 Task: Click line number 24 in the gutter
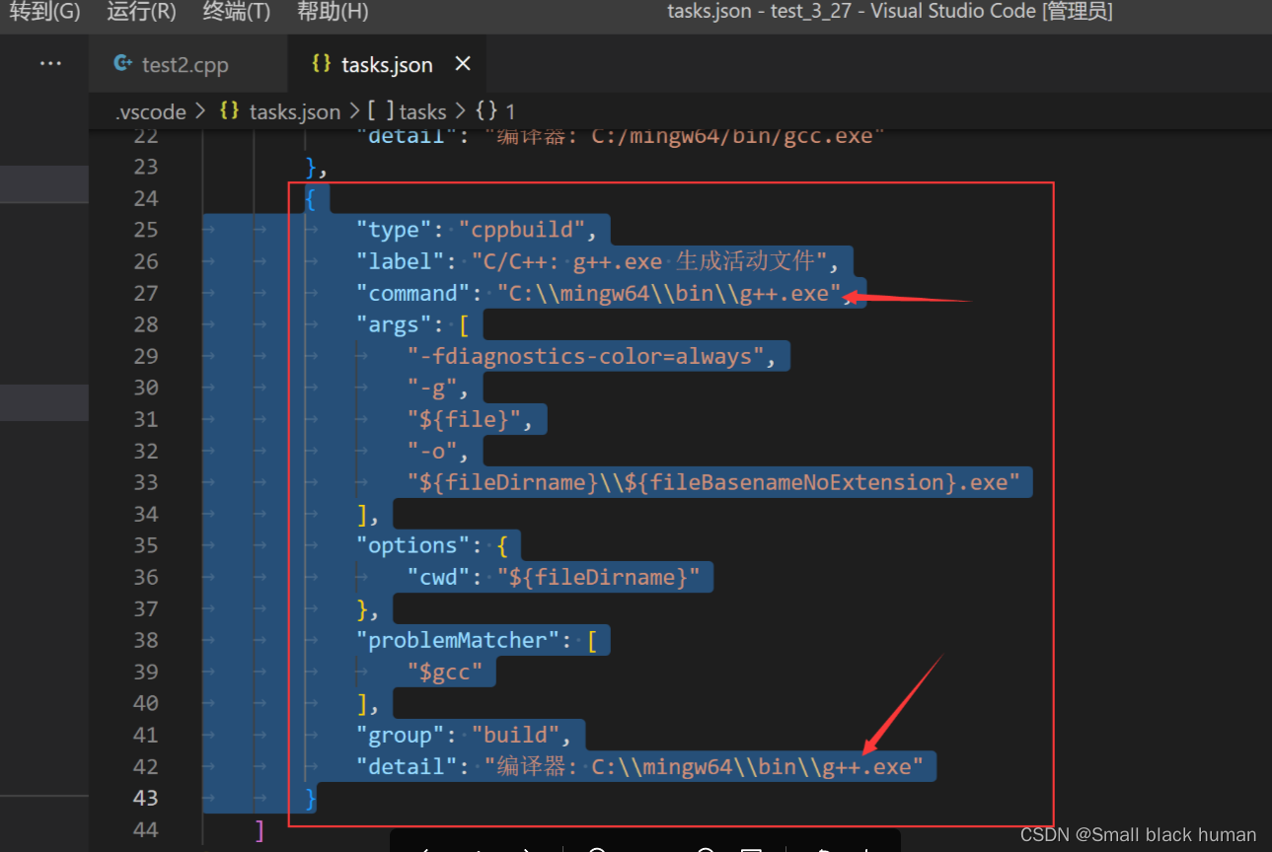pyautogui.click(x=145, y=198)
